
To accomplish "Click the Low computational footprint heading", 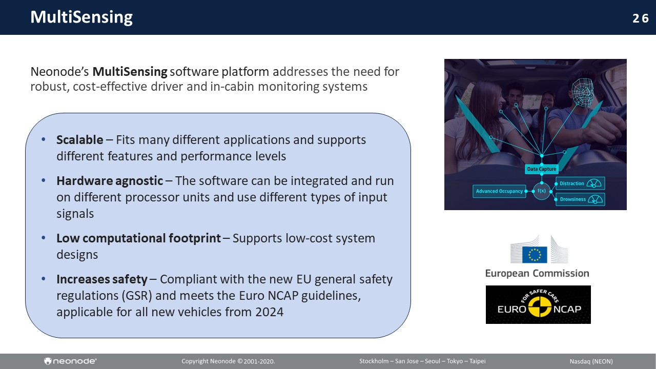I will [x=138, y=238].
